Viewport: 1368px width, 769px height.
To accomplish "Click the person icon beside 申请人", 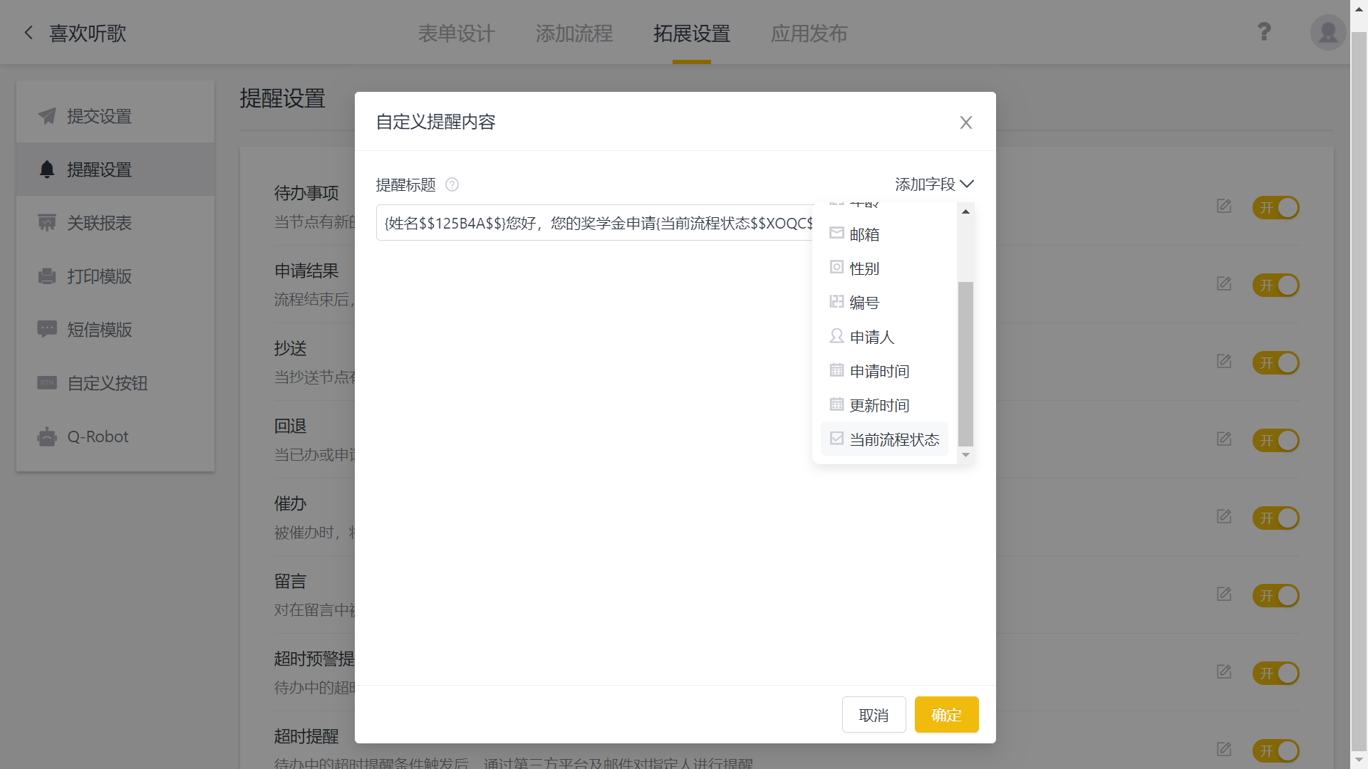I will [836, 335].
